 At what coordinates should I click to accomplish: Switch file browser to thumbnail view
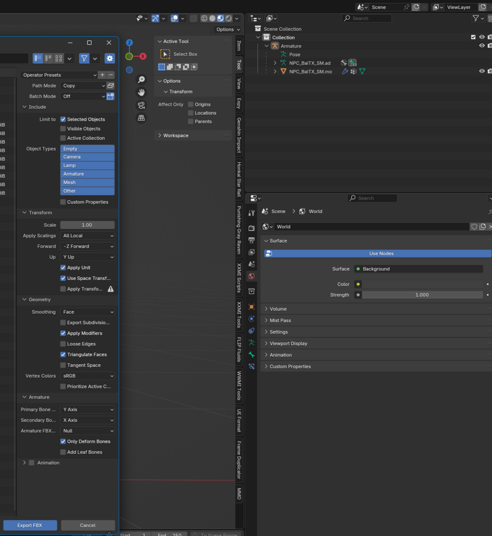click(x=59, y=59)
